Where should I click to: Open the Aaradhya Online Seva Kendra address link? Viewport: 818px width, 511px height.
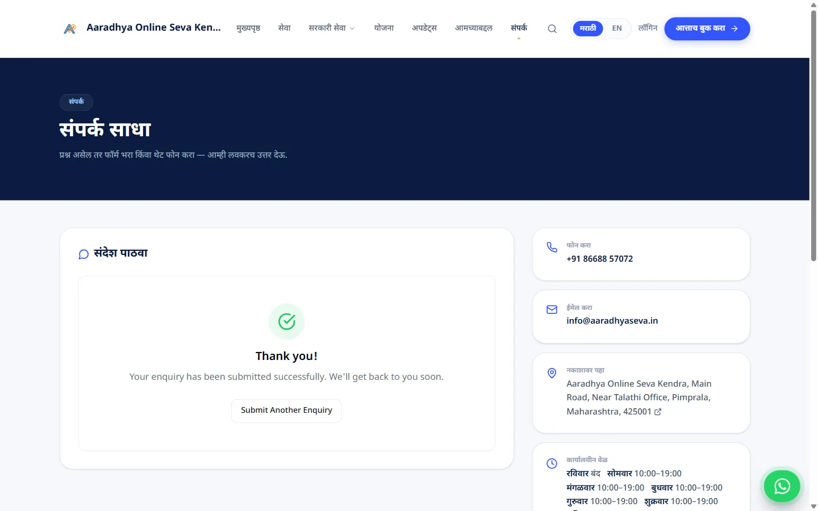click(638, 397)
